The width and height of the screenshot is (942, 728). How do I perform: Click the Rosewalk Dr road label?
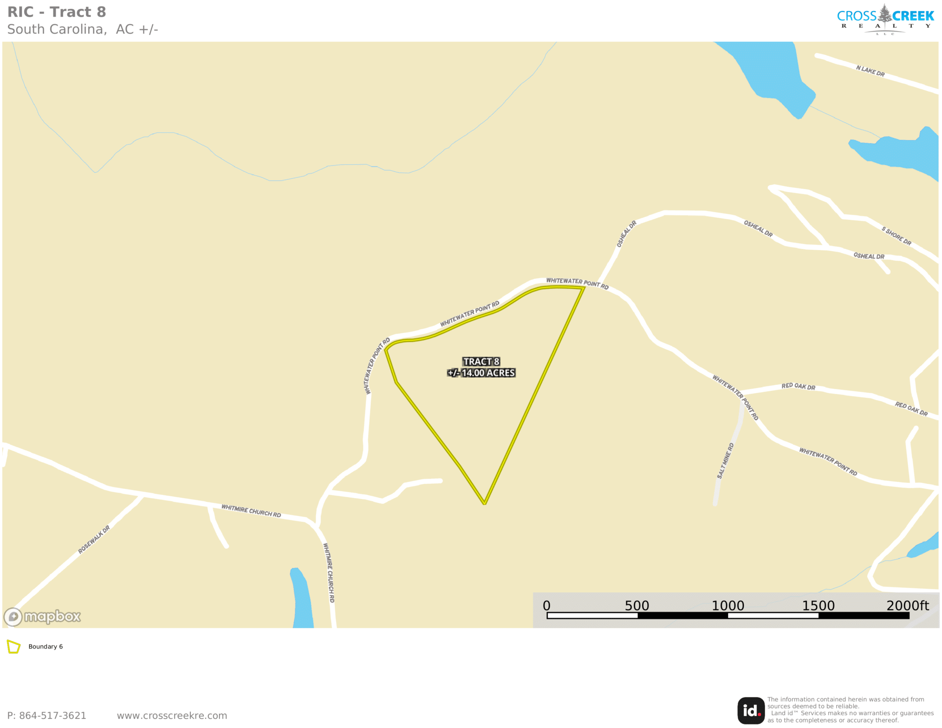[94, 539]
